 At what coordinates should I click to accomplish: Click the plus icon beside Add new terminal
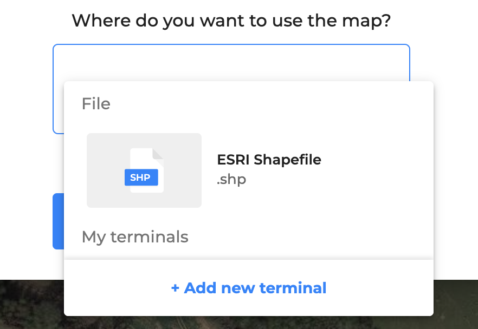click(x=175, y=288)
